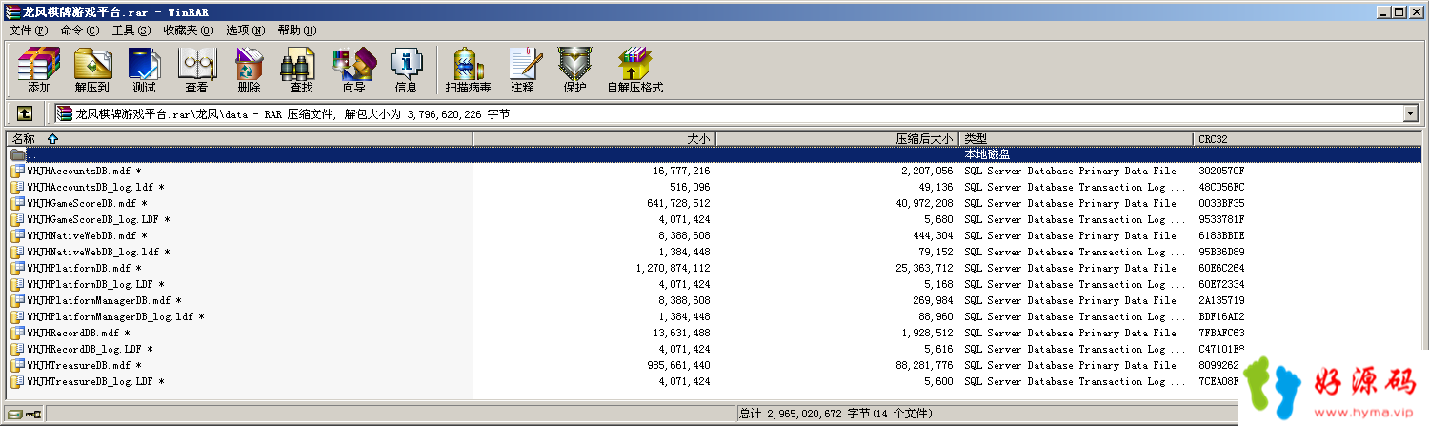Screen dimensions: 1429x426
Task: Click the parent folder ".." icon
Action: pos(17,154)
